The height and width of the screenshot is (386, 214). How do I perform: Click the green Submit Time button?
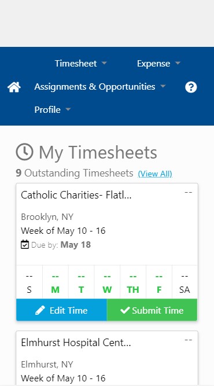(x=152, y=310)
